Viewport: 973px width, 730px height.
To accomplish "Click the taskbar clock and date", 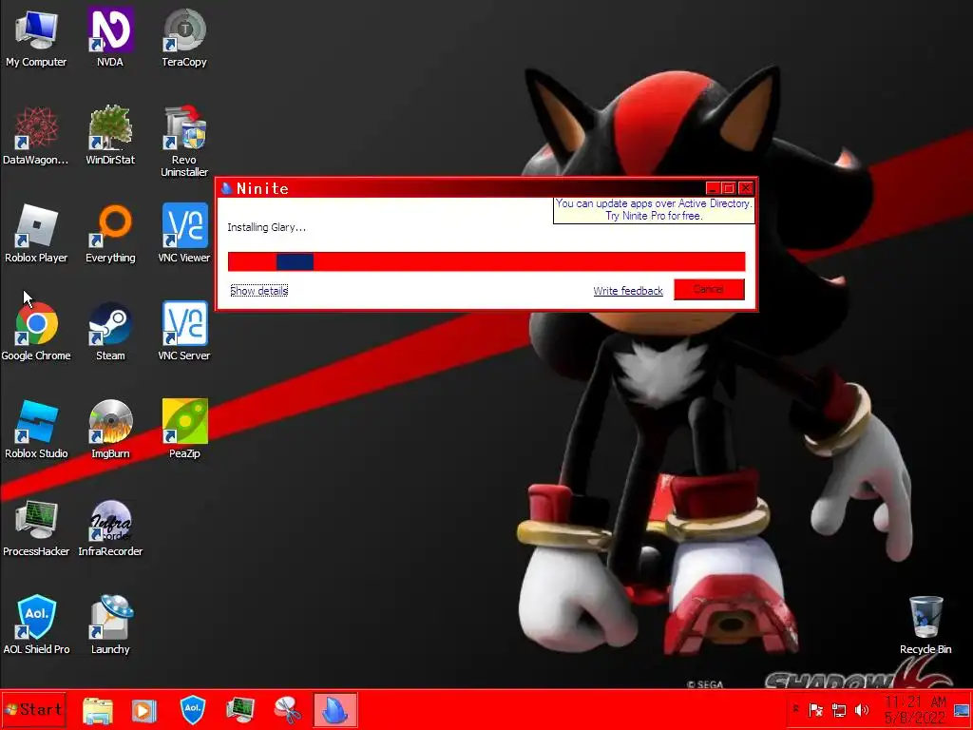I will [915, 709].
